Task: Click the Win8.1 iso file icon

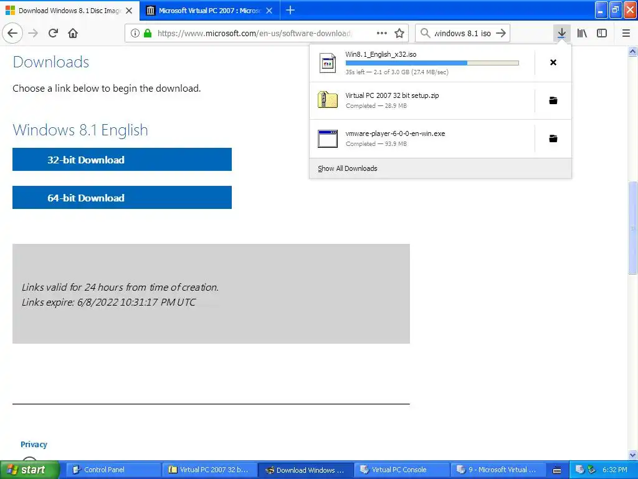Action: (x=328, y=63)
